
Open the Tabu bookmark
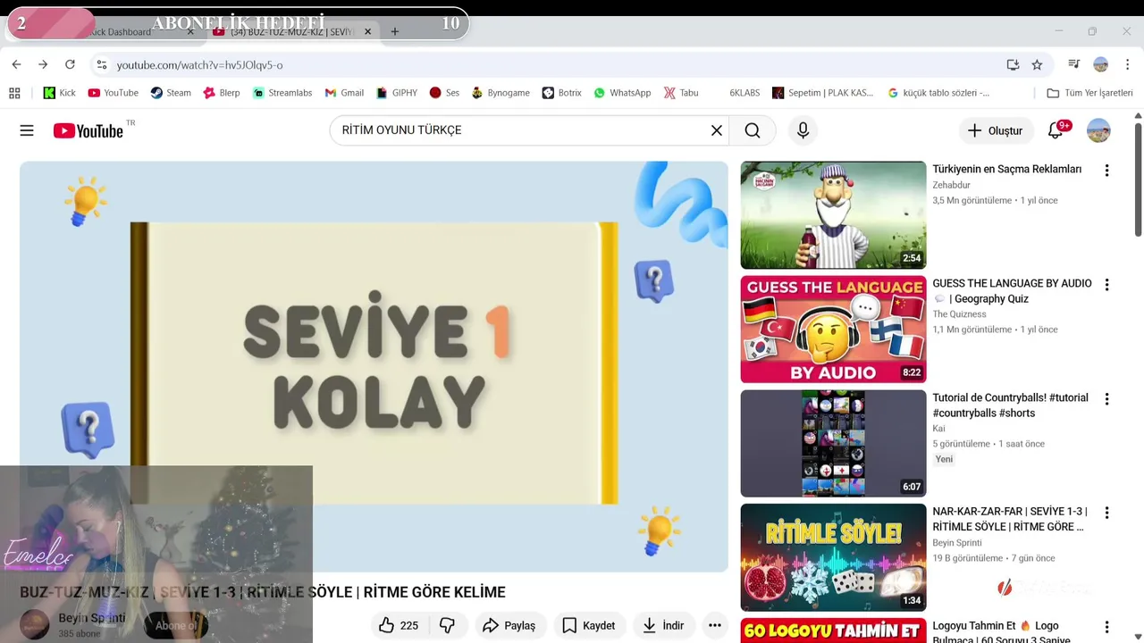tap(681, 93)
